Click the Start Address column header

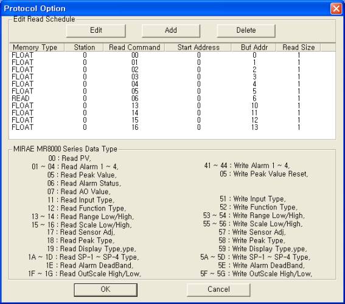click(x=198, y=47)
